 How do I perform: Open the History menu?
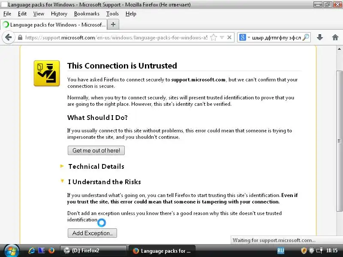[59, 14]
